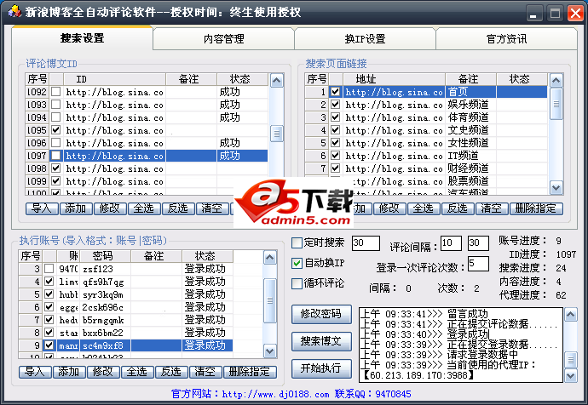Click 清空 button under 执行账号 list
588x405 pixels.
click(205, 372)
